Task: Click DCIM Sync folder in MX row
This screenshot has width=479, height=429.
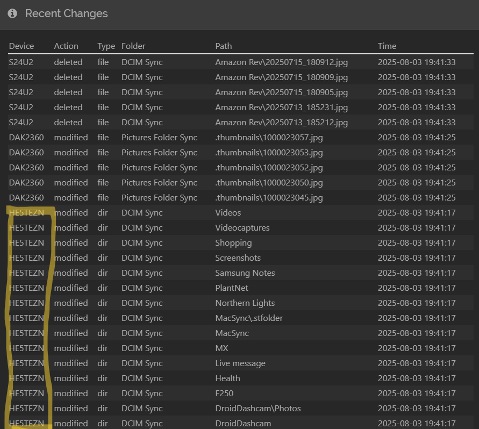Action: pyautogui.click(x=142, y=348)
